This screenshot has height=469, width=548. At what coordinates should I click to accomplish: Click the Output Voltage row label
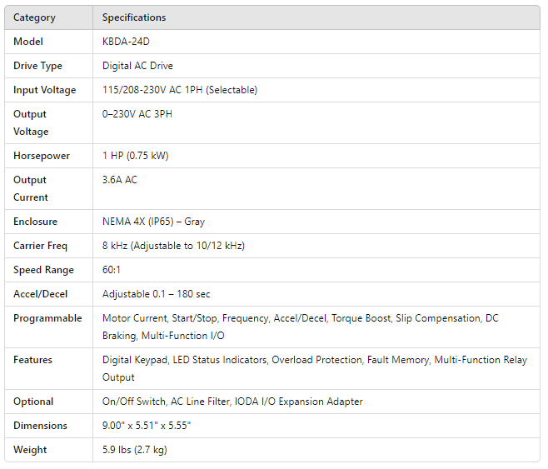point(31,122)
